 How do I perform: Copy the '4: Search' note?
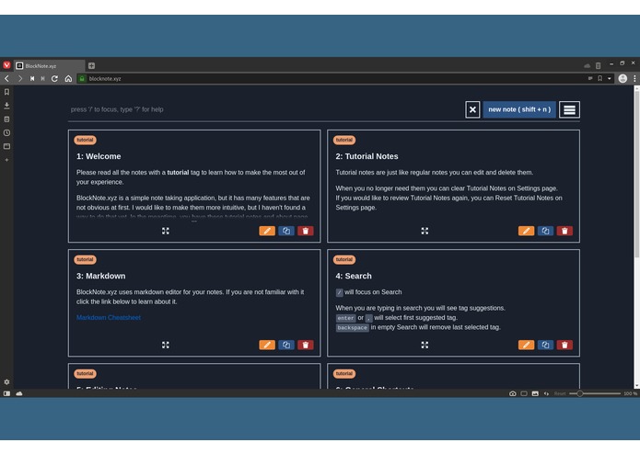coord(545,345)
